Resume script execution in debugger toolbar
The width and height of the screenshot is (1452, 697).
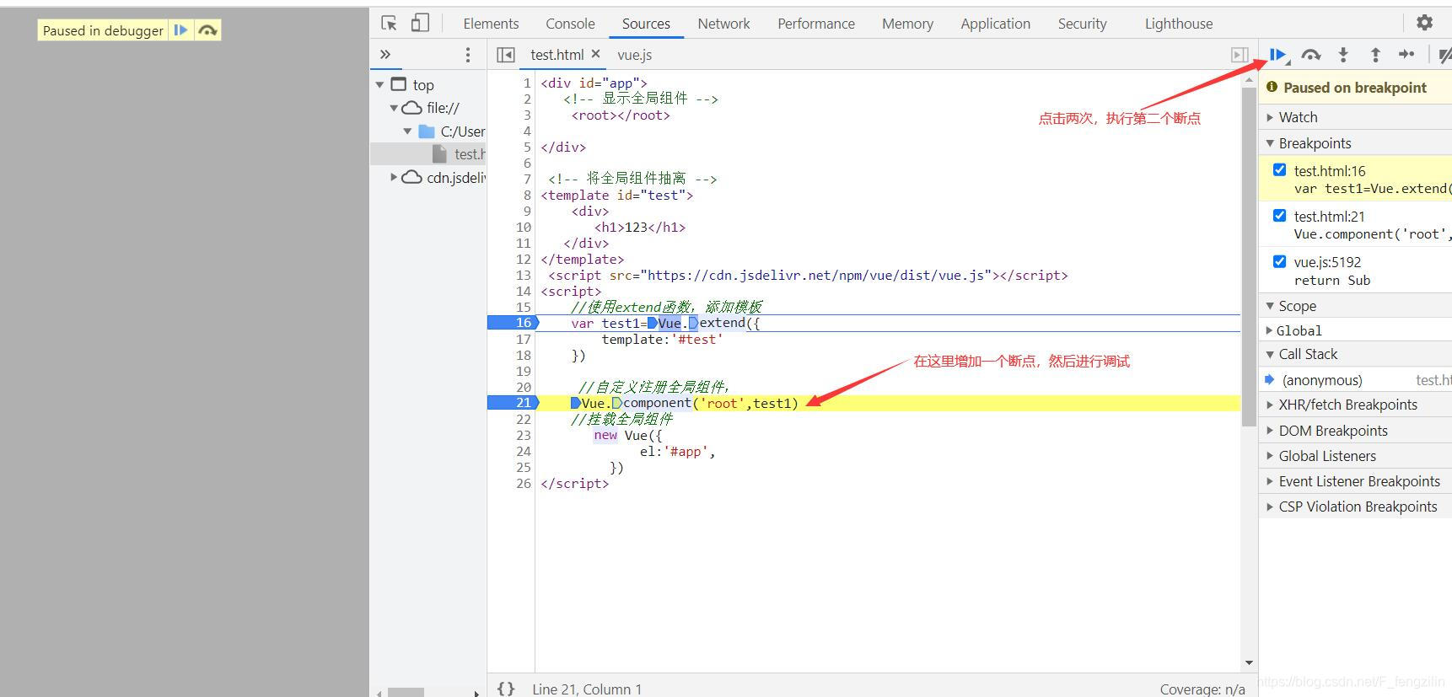tap(1278, 55)
